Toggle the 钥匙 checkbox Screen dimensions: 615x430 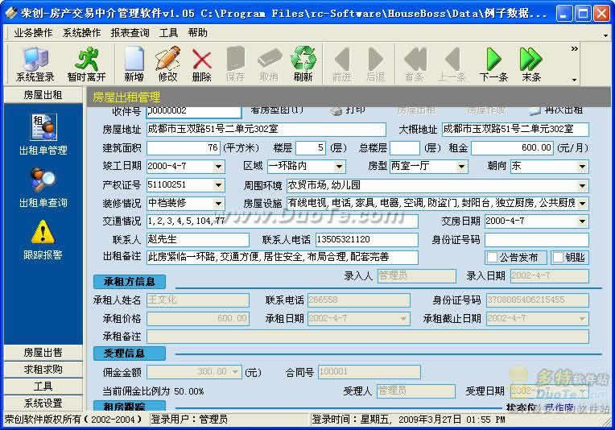[x=558, y=258]
